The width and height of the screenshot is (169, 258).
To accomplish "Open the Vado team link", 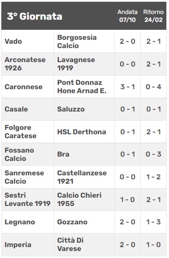I will tap(13, 41).
